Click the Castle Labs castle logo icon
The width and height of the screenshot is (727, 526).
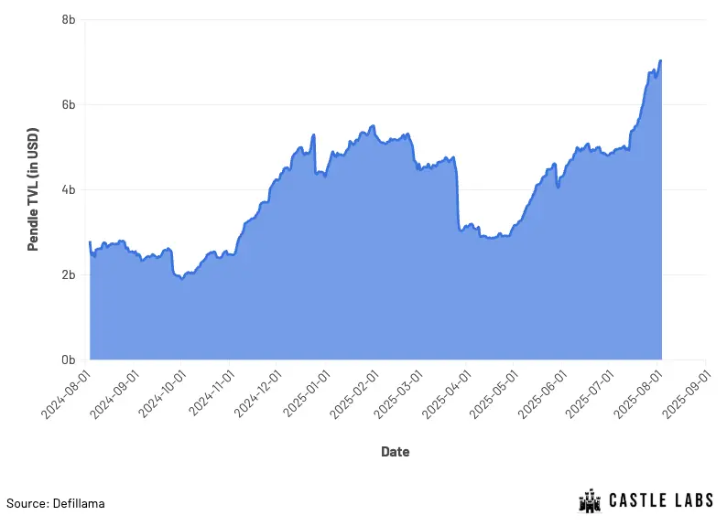click(x=591, y=500)
